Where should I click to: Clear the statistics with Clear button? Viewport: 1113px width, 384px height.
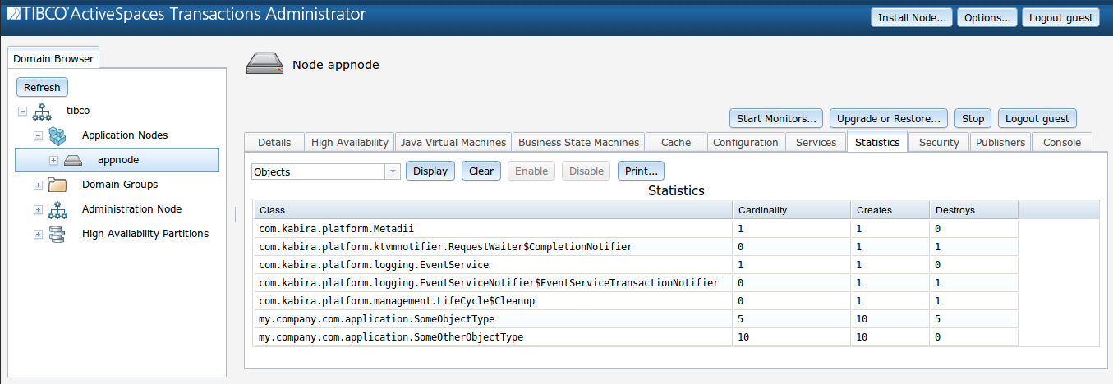tap(481, 171)
